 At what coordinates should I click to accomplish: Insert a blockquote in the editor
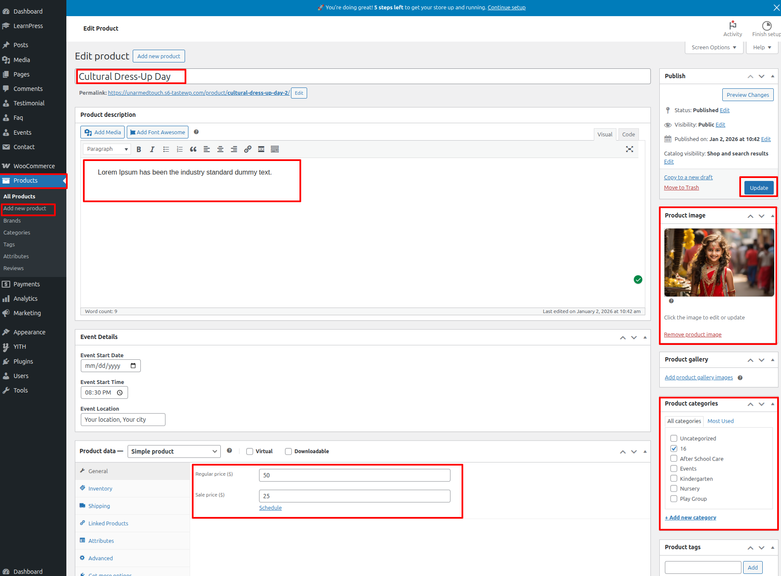click(193, 149)
